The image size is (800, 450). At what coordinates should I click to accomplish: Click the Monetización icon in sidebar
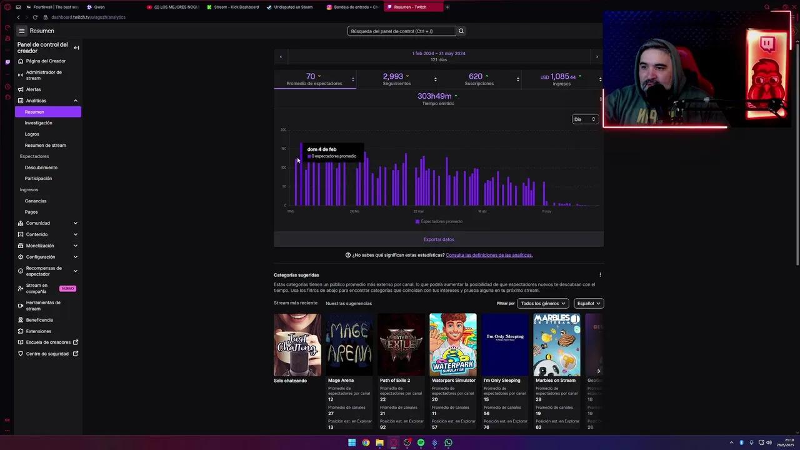pos(21,246)
